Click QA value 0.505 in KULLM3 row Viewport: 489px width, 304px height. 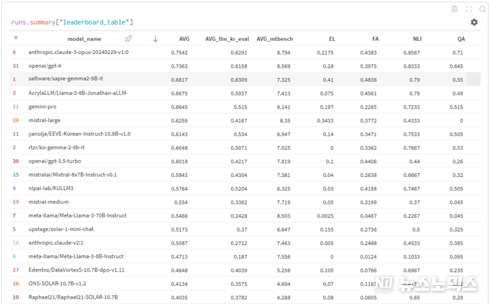(x=456, y=189)
